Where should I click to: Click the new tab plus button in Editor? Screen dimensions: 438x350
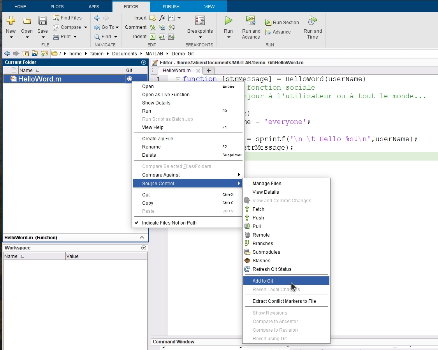click(209, 71)
